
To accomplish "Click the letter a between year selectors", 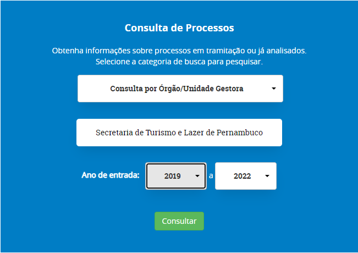I will [x=211, y=176].
